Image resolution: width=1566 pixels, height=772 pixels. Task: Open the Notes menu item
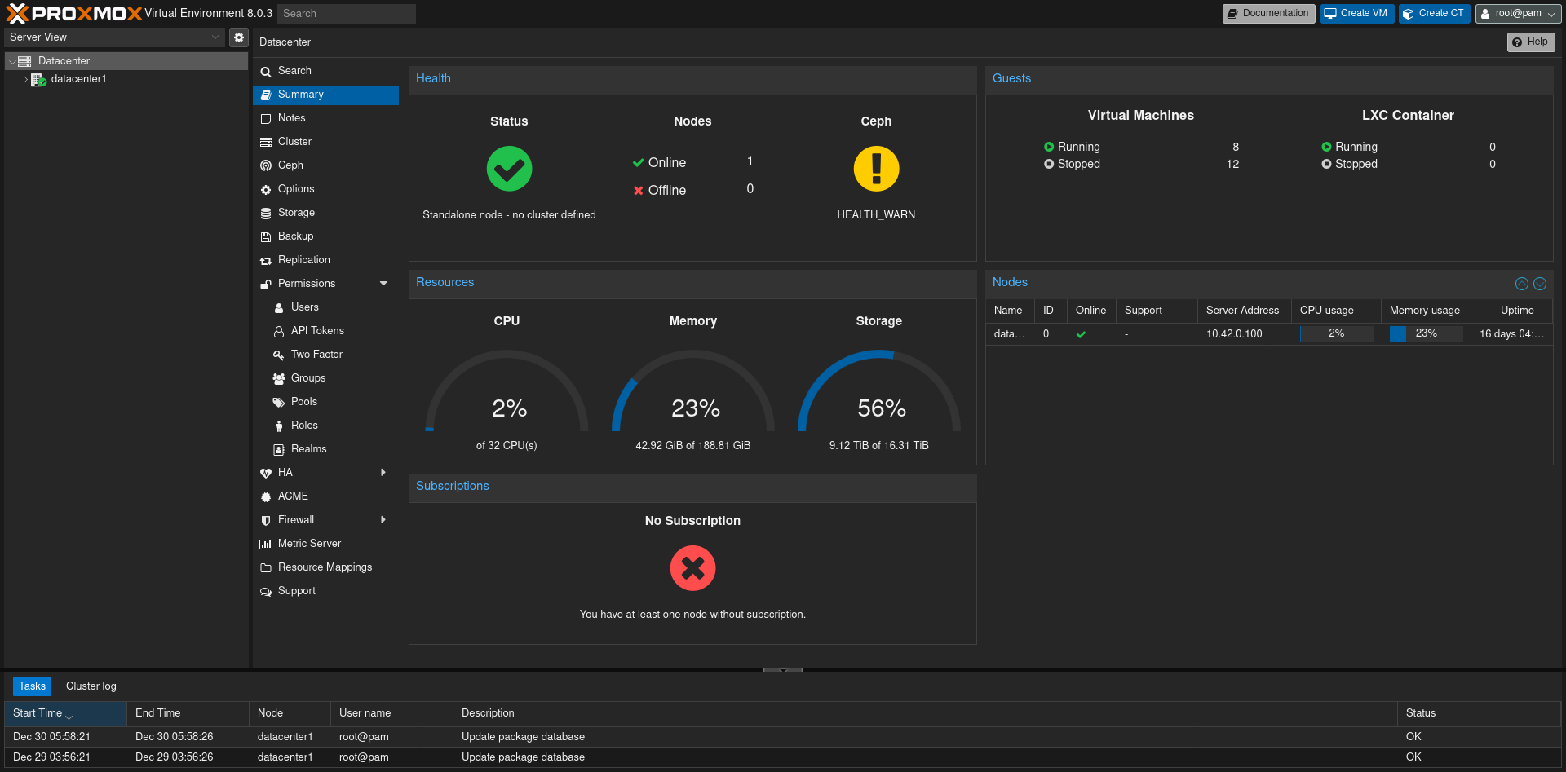[292, 118]
